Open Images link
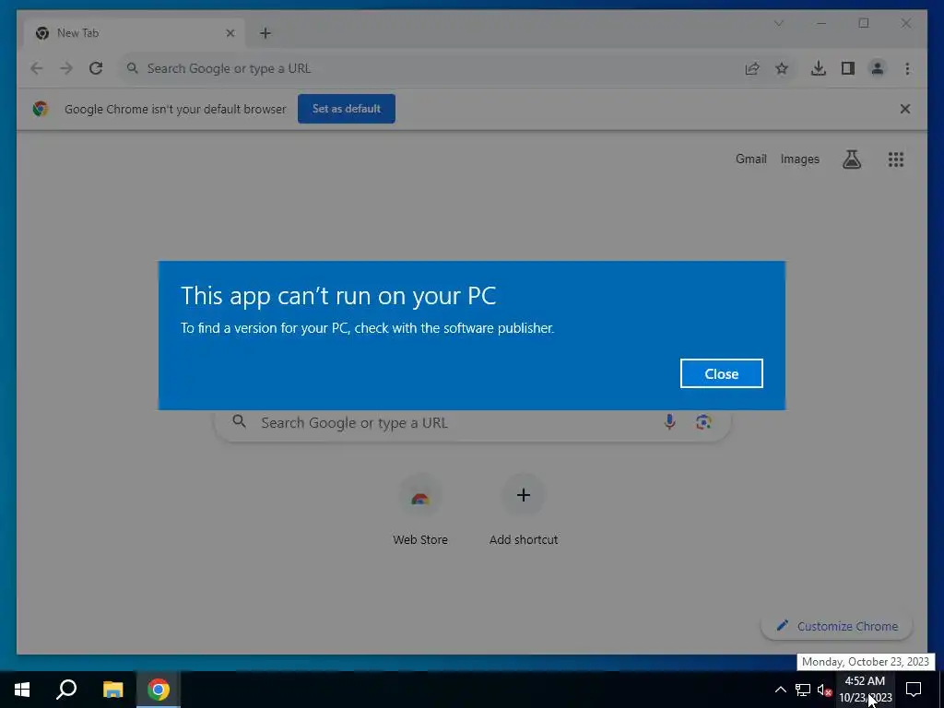 pyautogui.click(x=799, y=159)
